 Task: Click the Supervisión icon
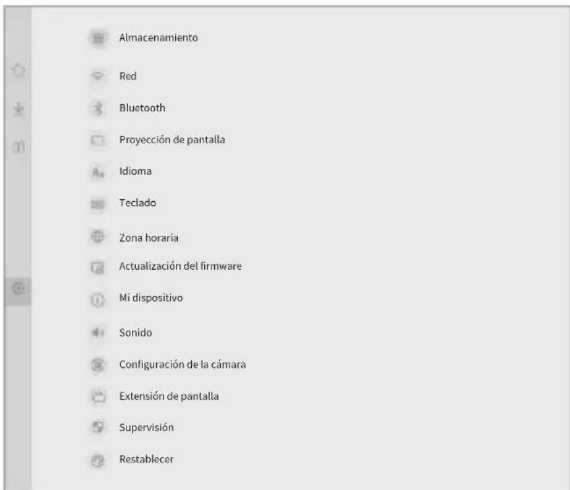[98, 427]
